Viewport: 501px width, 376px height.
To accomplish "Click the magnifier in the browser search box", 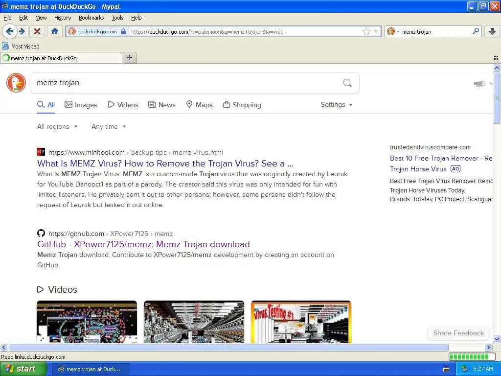I will pyautogui.click(x=476, y=31).
